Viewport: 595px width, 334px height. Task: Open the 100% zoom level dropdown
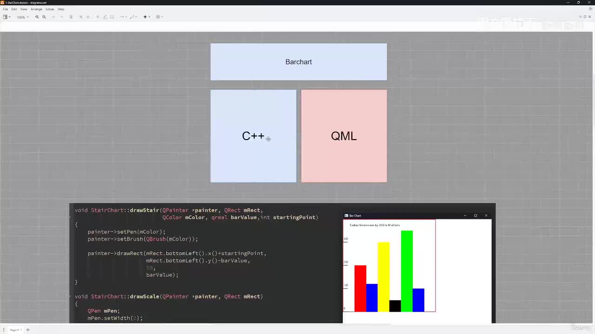23,17
